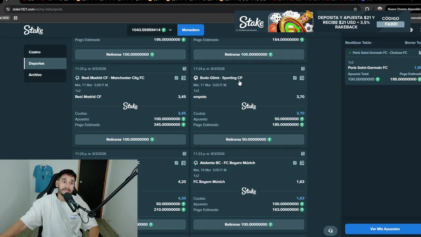Viewport: 421px width, 237px height.
Task: Click the 345.00000000 estimated payout value
Action: point(167,125)
